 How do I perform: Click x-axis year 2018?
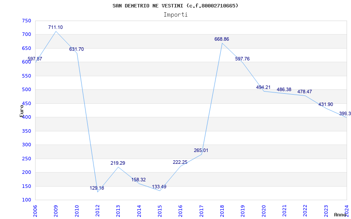click(x=222, y=211)
